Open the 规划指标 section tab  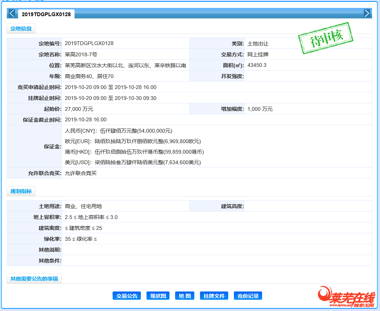(21, 191)
